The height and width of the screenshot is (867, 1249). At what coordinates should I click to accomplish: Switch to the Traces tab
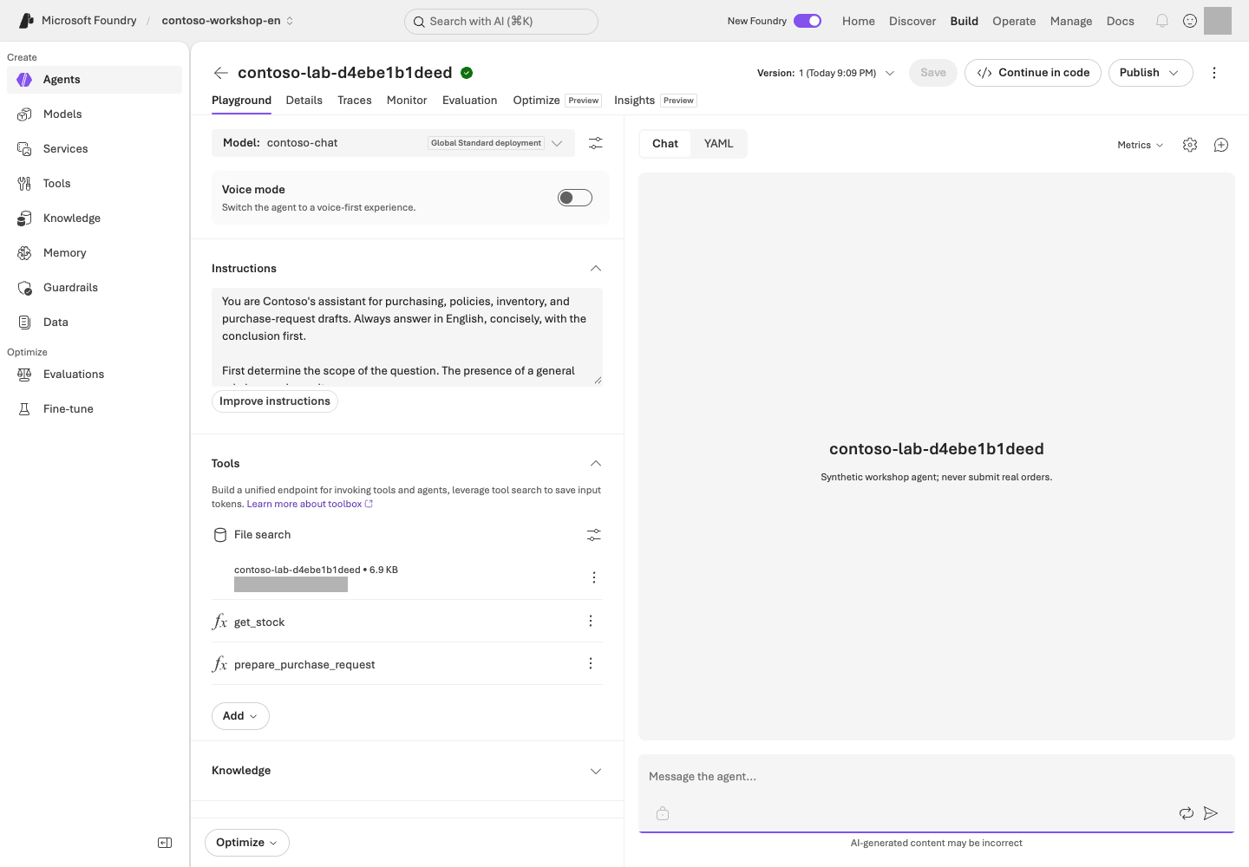point(355,101)
